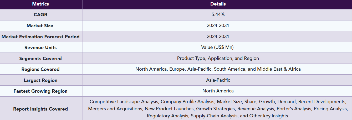Viewport: 352px width, 120px height.
Task: Click the North America fastest growing value
Action: [218, 91]
